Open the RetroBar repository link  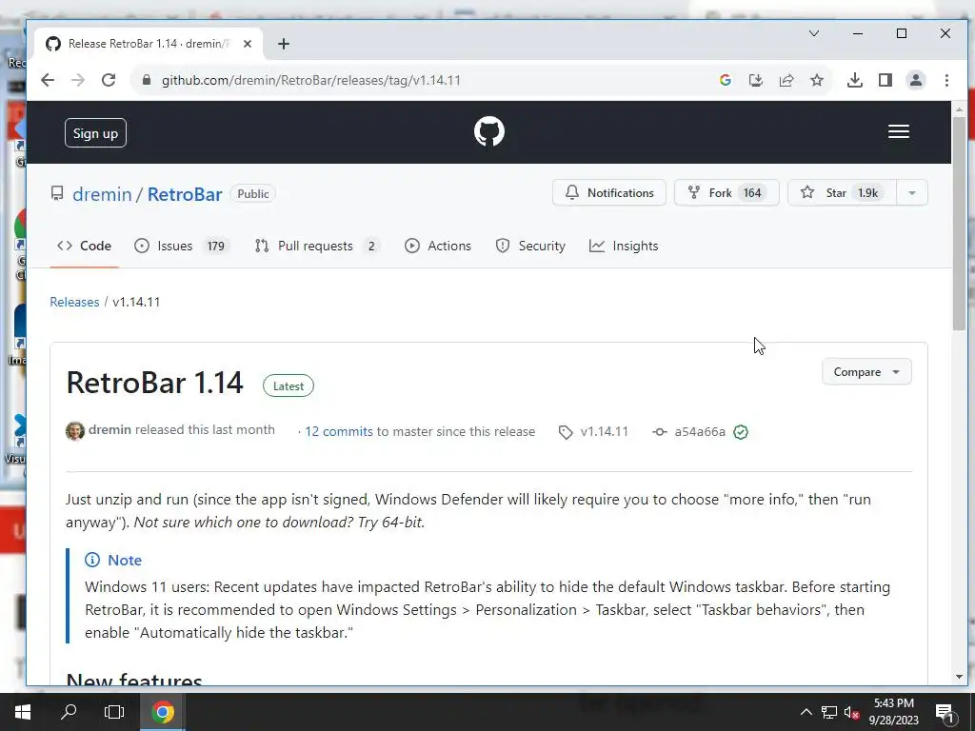(x=185, y=194)
